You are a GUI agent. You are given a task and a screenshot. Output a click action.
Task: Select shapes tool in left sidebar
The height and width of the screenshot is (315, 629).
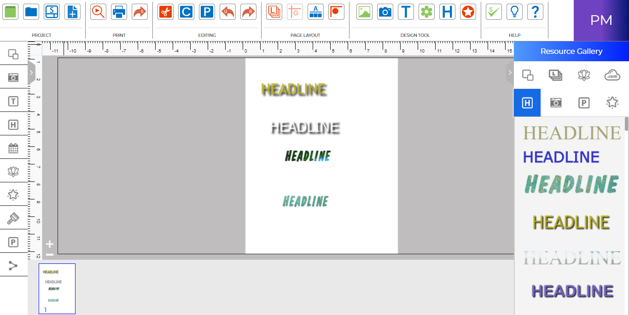click(13, 54)
